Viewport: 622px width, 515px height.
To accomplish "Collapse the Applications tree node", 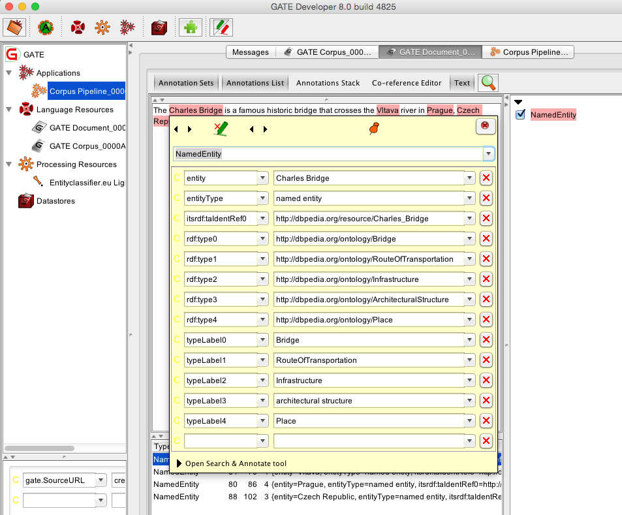I will click(9, 73).
